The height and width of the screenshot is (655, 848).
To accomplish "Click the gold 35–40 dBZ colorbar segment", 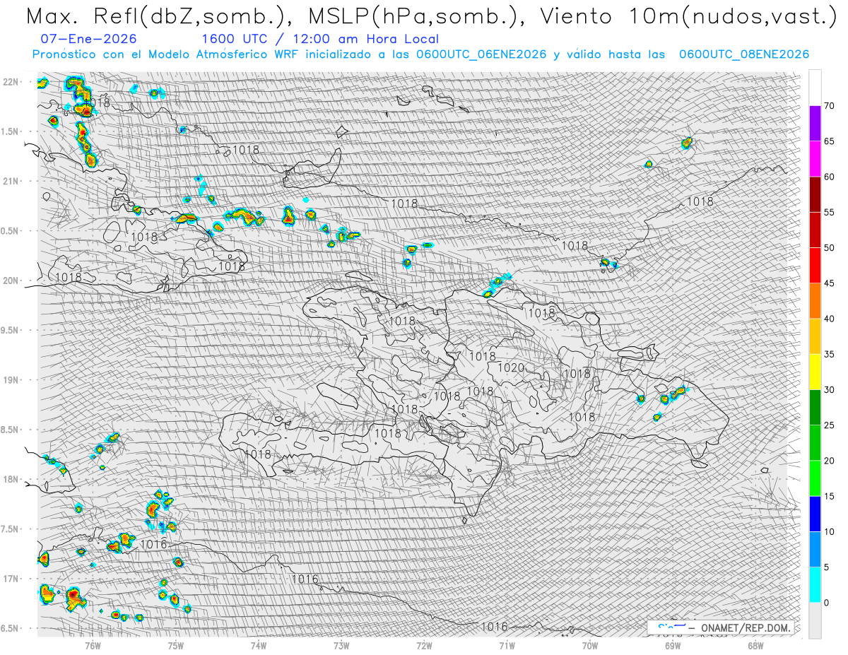I will 815,336.
